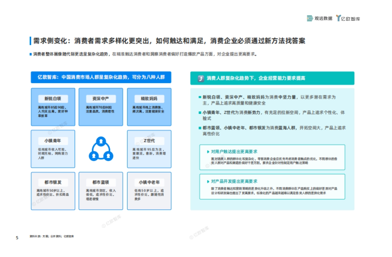Toggle the bullet next to 小镇青年、Z世代 text
The width and height of the screenshot is (392, 257).
[x=200, y=112]
